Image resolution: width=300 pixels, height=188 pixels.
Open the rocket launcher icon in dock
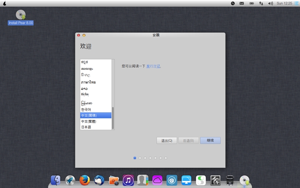tap(70, 180)
